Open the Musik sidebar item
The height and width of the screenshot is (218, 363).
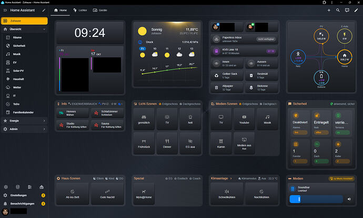(24, 54)
